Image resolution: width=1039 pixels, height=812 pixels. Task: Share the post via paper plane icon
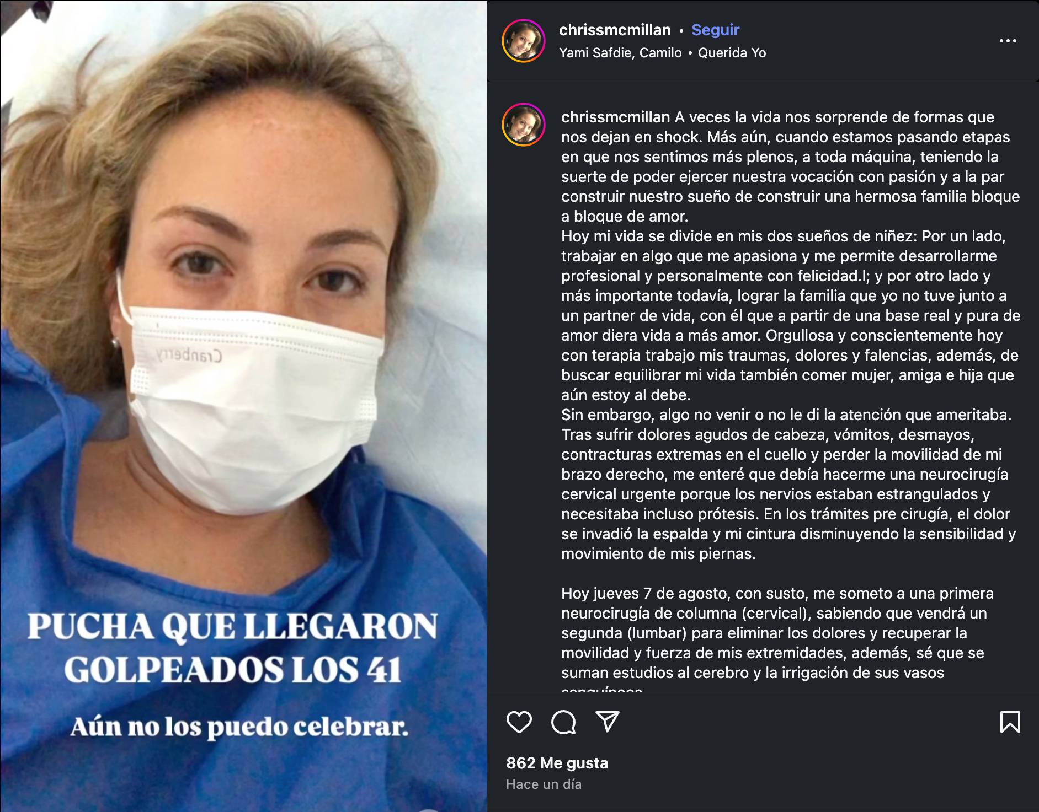coord(608,722)
